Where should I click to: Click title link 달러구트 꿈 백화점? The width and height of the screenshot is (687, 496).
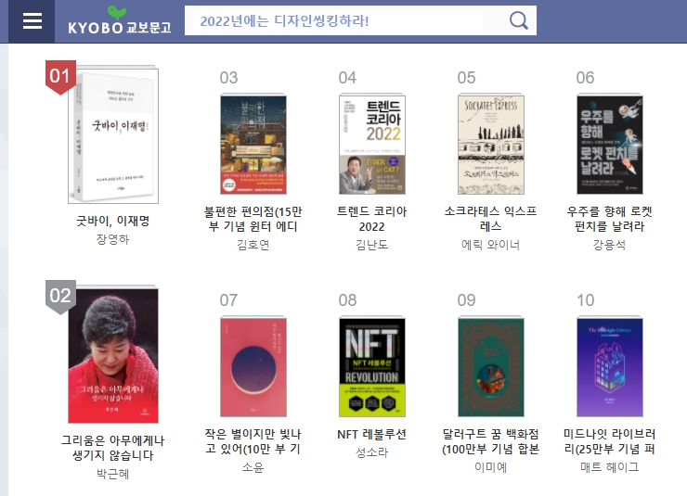tap(491, 441)
